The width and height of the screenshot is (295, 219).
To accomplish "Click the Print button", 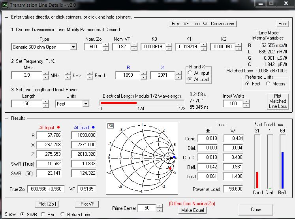I will point(282,24).
